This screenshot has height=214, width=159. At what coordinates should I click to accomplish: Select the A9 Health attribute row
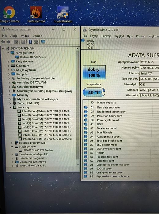121,153
